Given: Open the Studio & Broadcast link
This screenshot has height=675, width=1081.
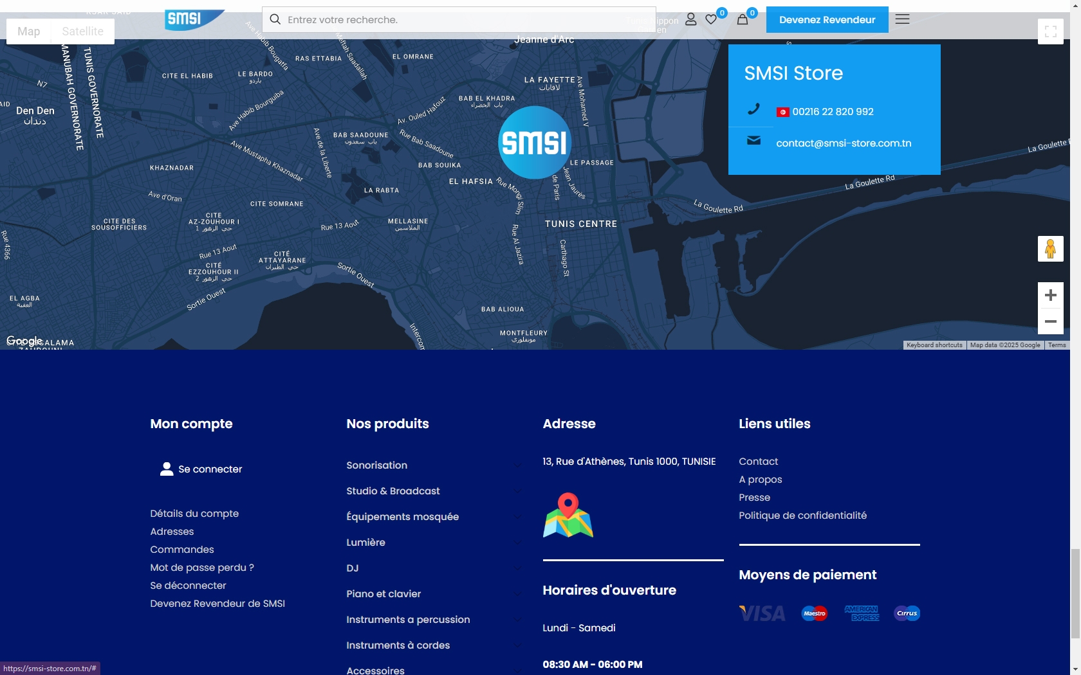Looking at the screenshot, I should (393, 491).
